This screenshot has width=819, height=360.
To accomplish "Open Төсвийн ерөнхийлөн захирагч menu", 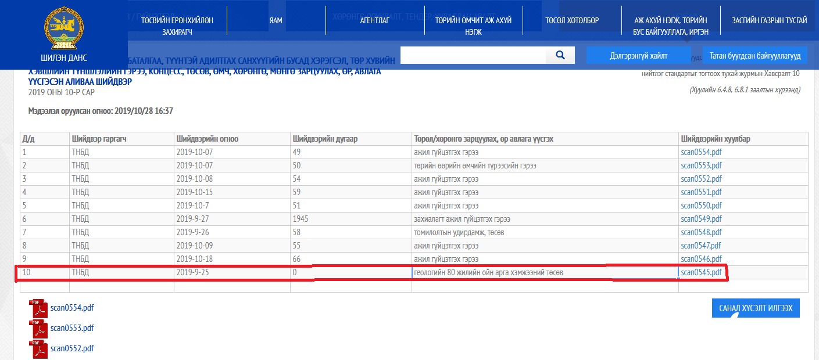I will [x=177, y=26].
